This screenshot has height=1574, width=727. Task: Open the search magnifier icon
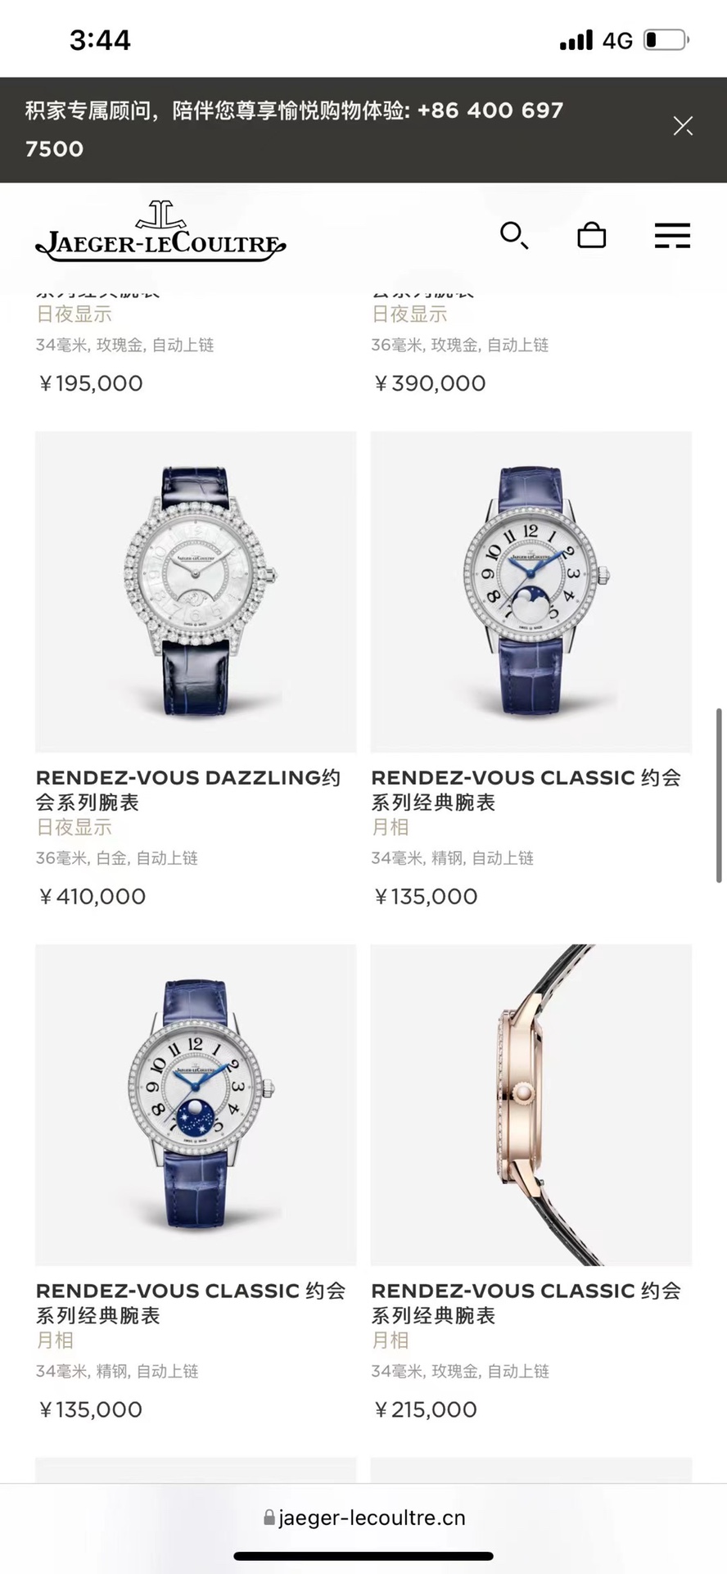514,236
